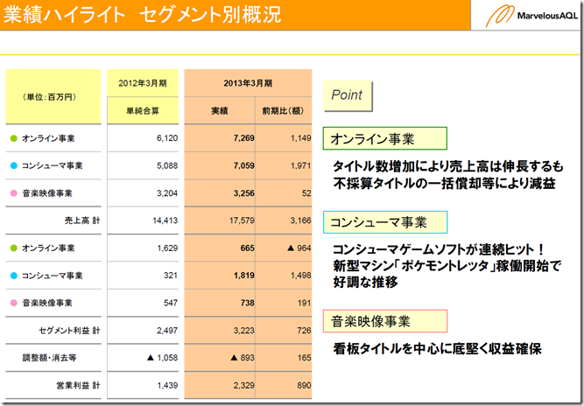The width and height of the screenshot is (584, 406).
Task: Click the value 1,498
Action: [301, 276]
